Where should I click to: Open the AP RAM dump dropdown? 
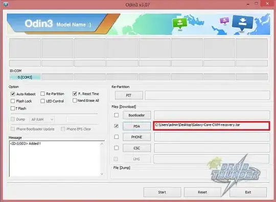pyautogui.click(x=42, y=120)
